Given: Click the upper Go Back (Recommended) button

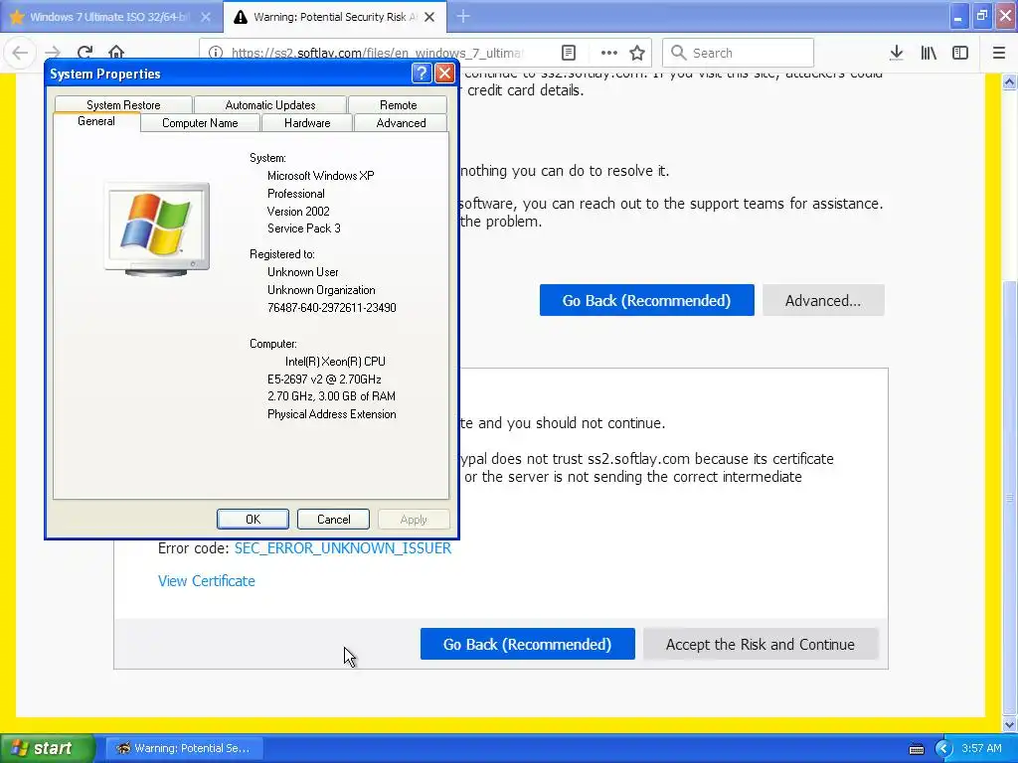Looking at the screenshot, I should [646, 300].
